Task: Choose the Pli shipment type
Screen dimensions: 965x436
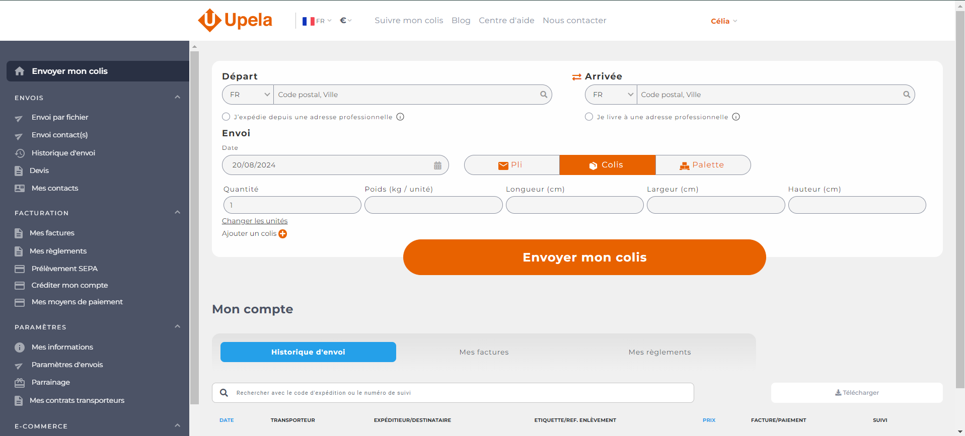Action: [511, 165]
